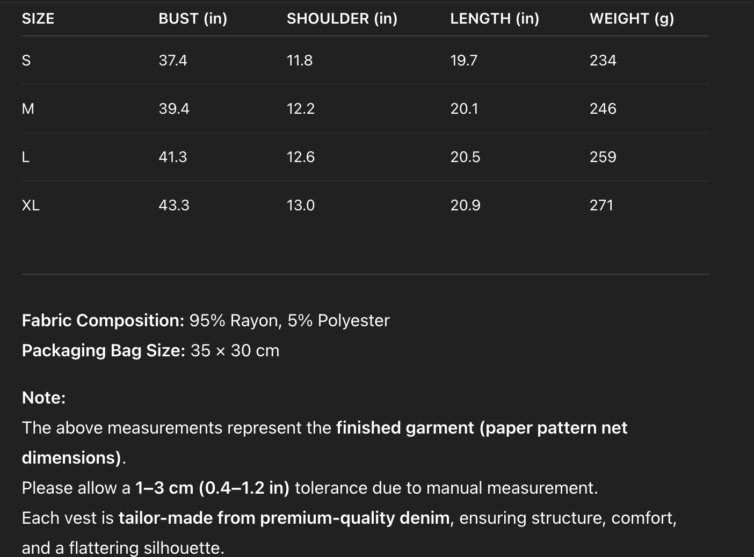
Task: Click the BUST (in) column header
Action: tap(193, 19)
